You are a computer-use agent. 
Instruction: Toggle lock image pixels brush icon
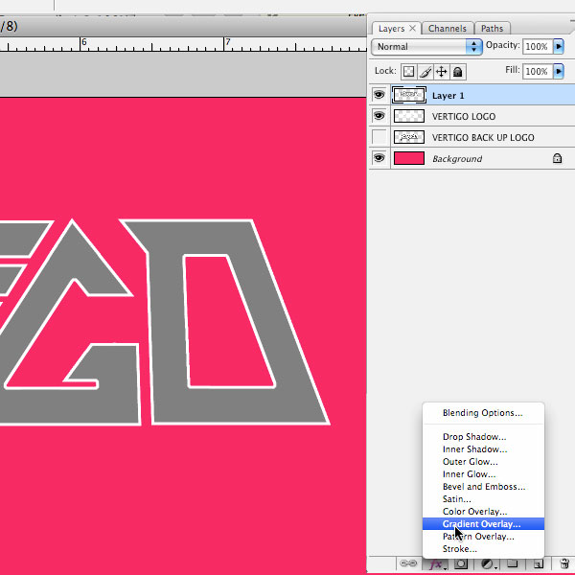[425, 72]
